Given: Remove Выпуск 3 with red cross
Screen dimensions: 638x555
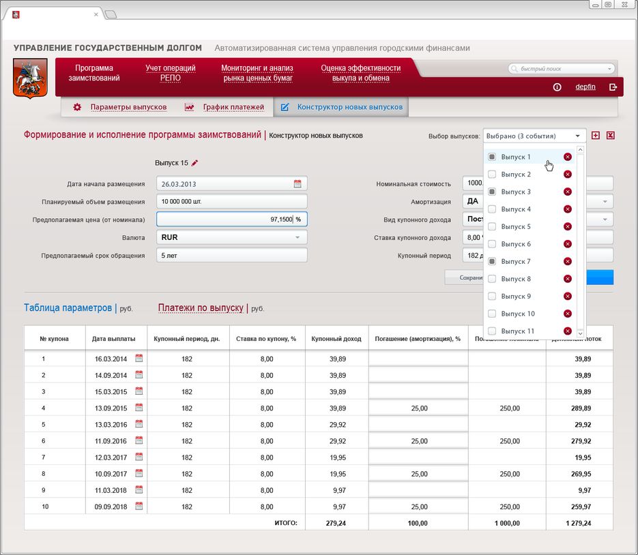Looking at the screenshot, I should [x=568, y=192].
